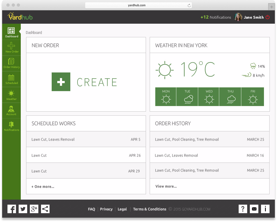Click the Yardhub logo
This screenshot has height=222, width=277.
(x=20, y=16)
